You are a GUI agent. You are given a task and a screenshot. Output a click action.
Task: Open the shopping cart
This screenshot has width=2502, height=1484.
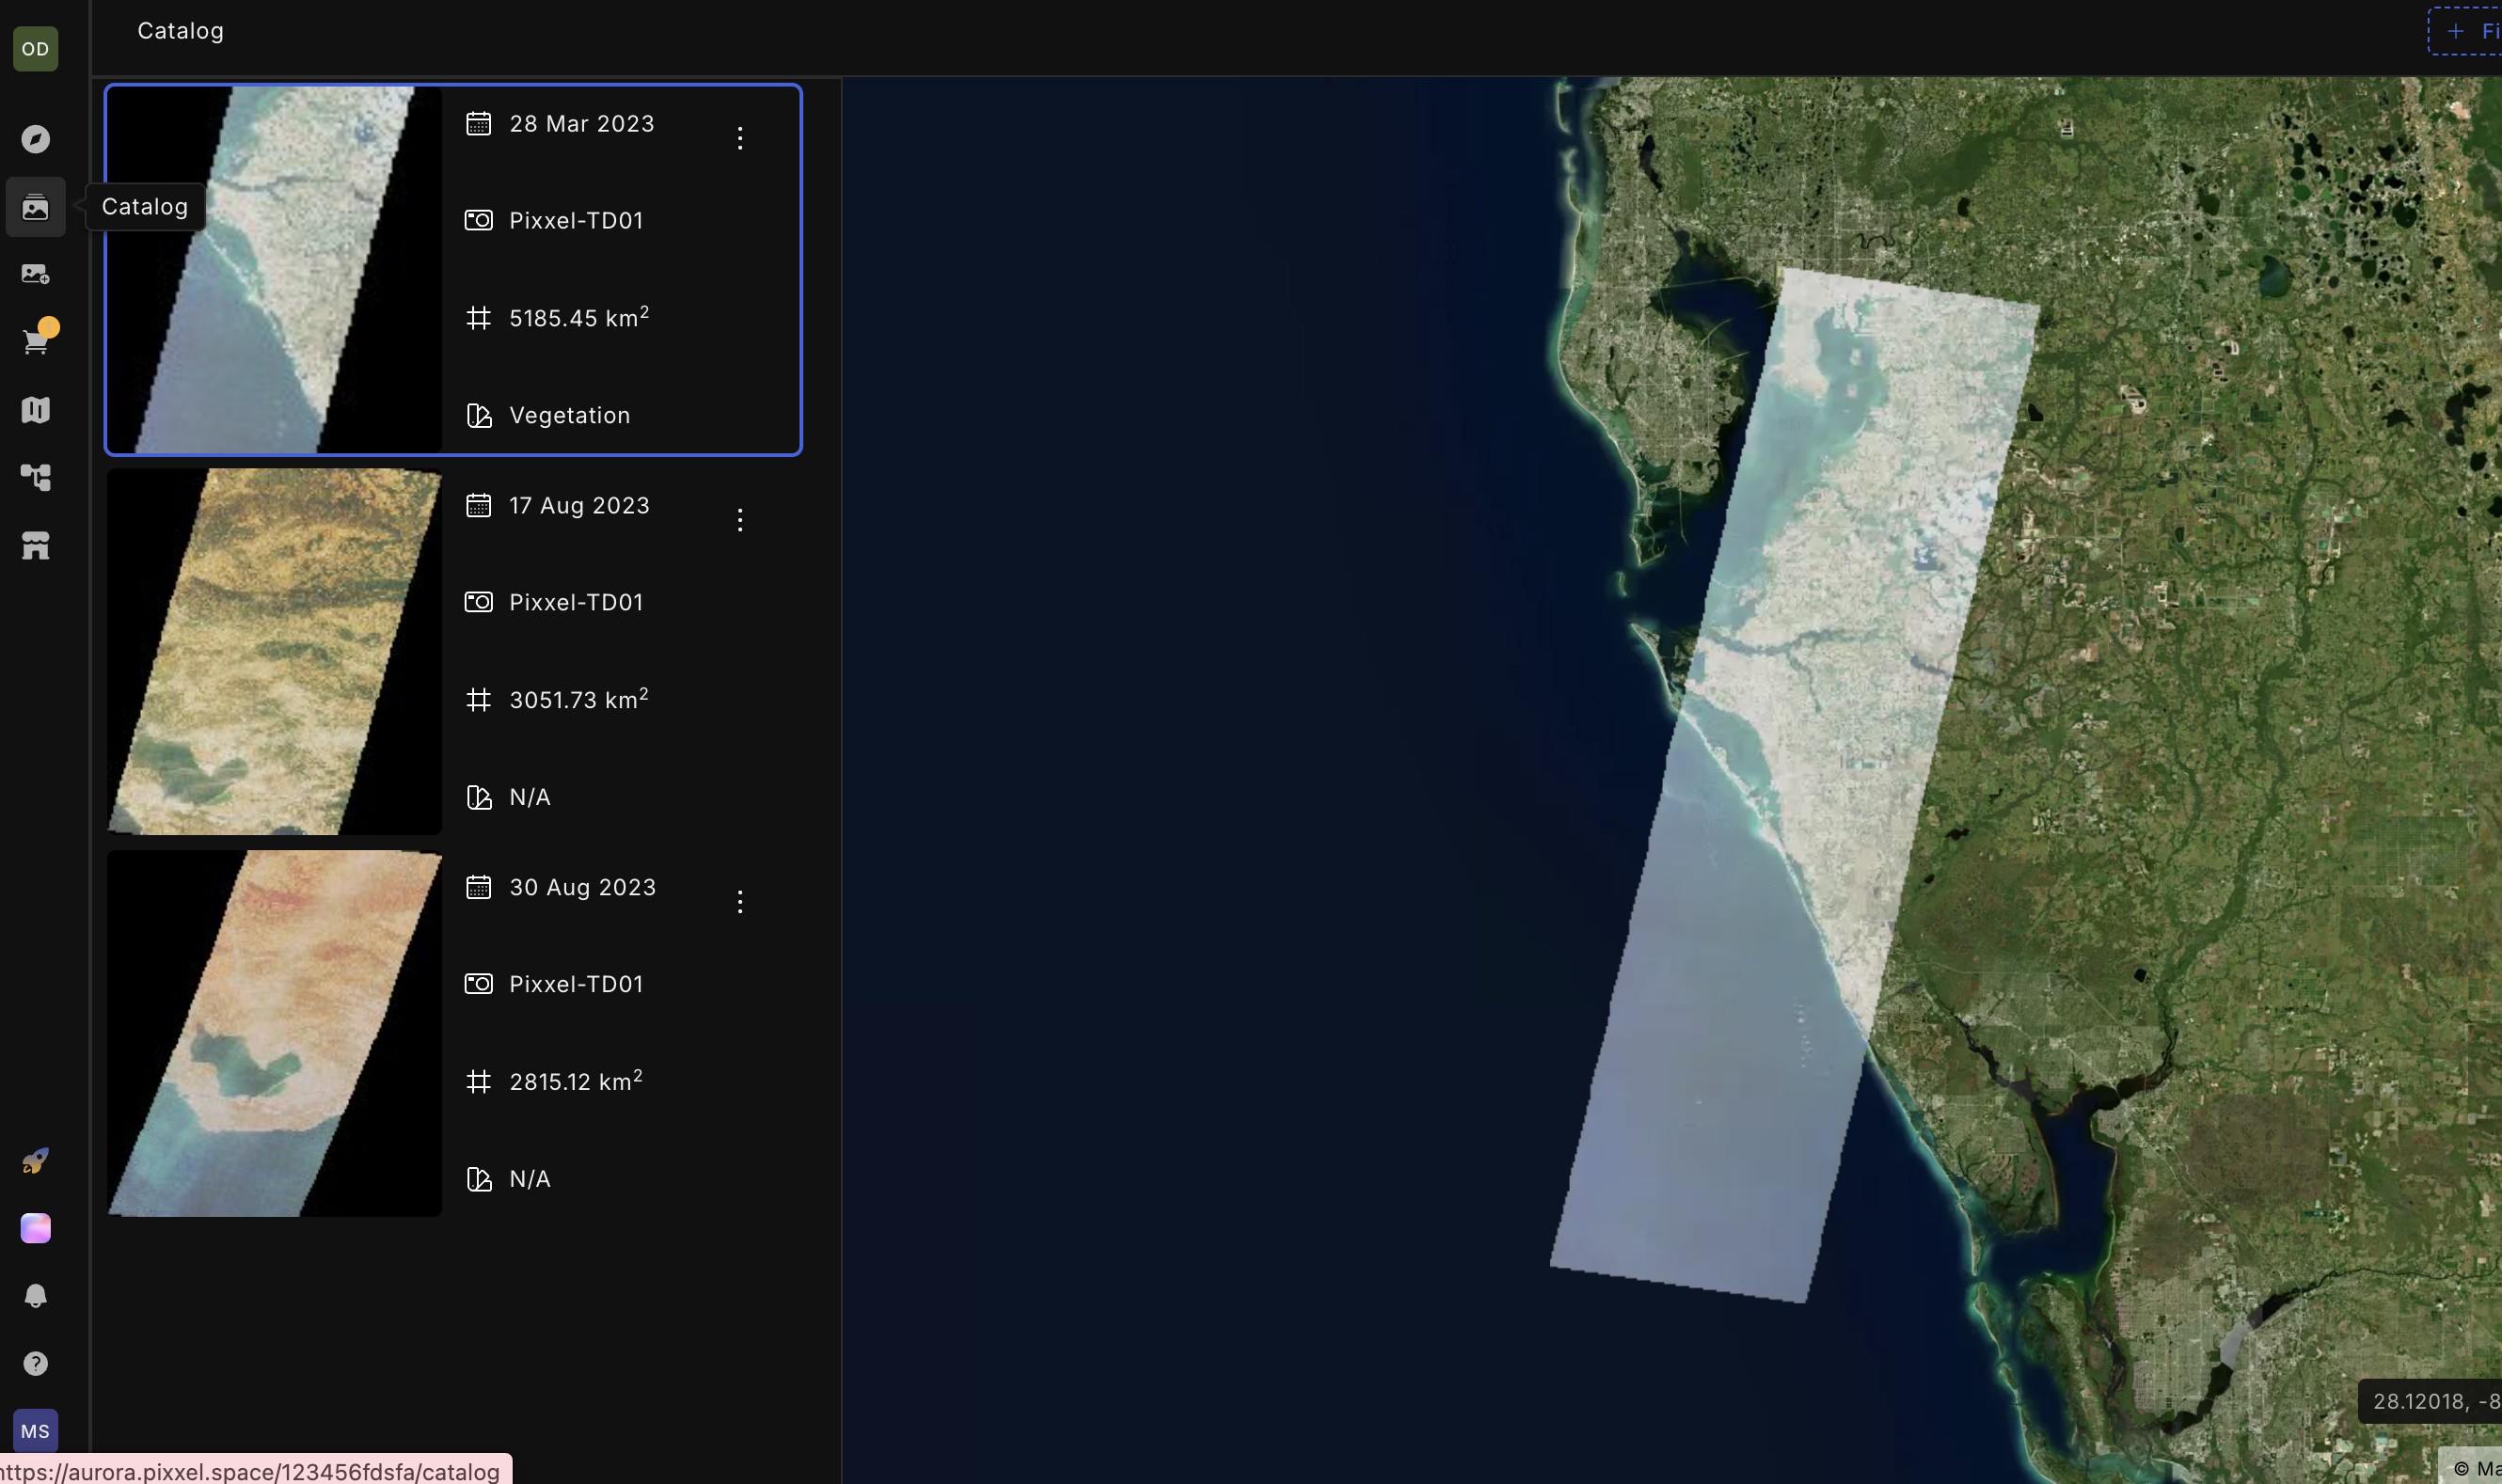pos(37,340)
